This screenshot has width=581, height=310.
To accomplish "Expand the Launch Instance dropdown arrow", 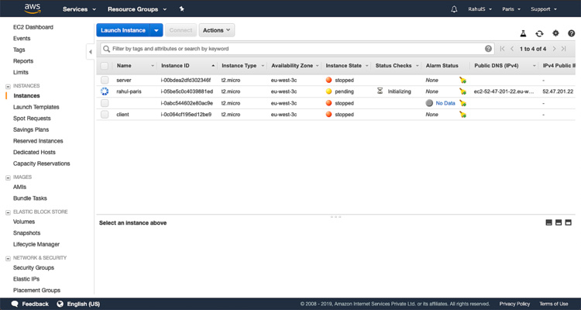I will tap(157, 30).
